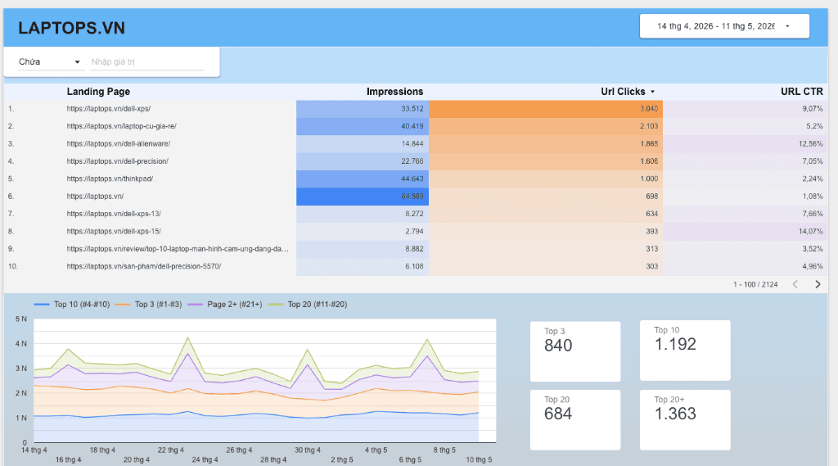Toggle Top 20 (#11-#20) legend series
The width and height of the screenshot is (838, 466).
point(308,305)
